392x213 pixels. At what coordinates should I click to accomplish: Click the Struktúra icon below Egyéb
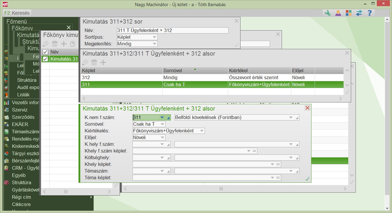click(7, 182)
